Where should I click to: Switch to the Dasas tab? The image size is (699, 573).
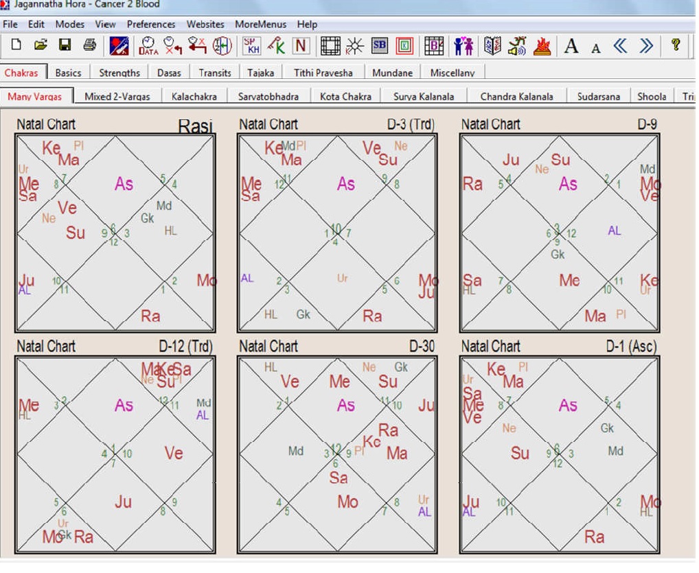click(169, 73)
